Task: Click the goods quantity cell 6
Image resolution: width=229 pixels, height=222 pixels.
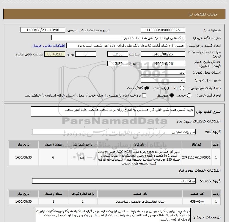Action: 53,157
